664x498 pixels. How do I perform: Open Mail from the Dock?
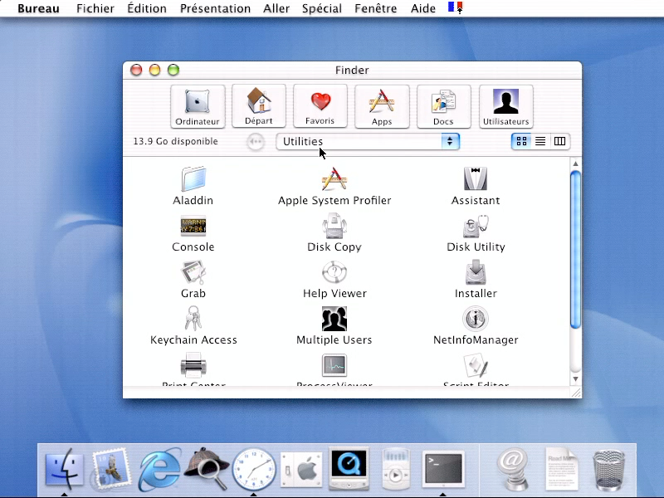111,469
